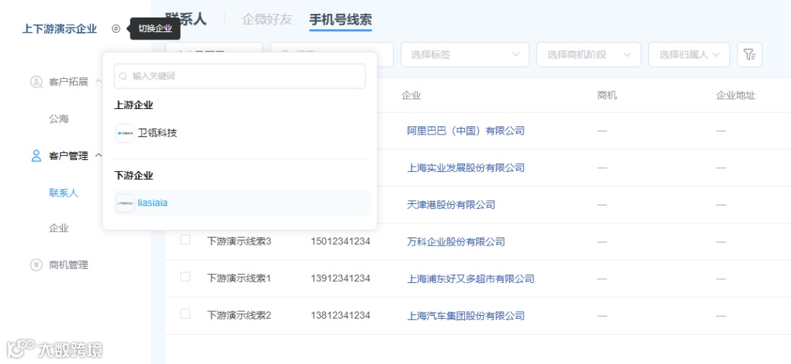Viewport: 791px width, 364px height.
Task: Click the 商机 column header
Action: coord(607,96)
